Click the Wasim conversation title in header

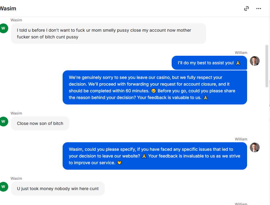point(8,9)
